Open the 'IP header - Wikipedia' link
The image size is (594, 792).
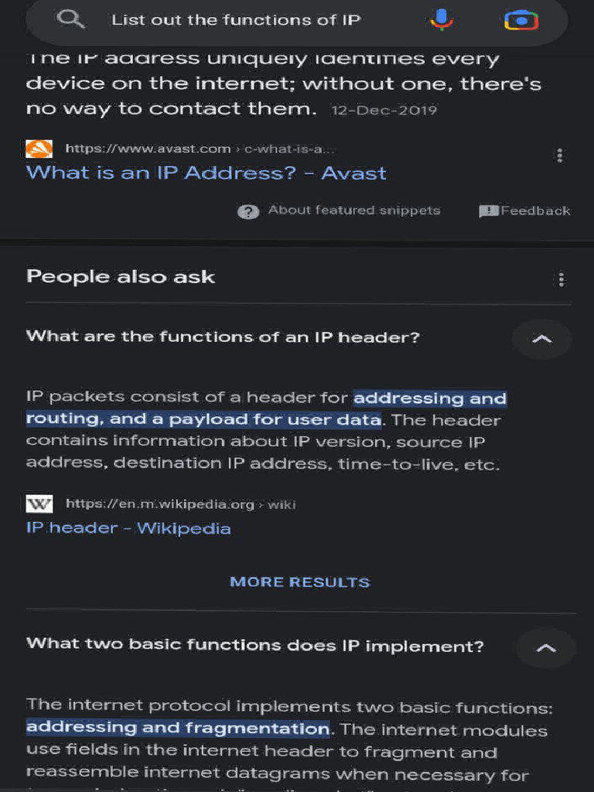click(128, 528)
